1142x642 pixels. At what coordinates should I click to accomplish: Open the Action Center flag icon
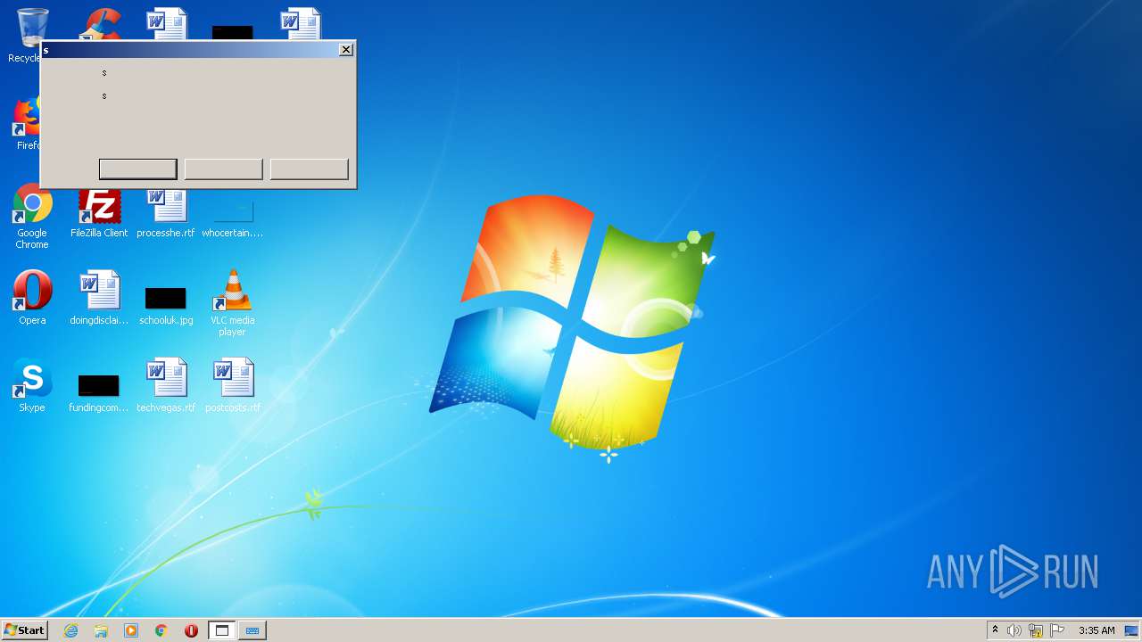click(1057, 630)
